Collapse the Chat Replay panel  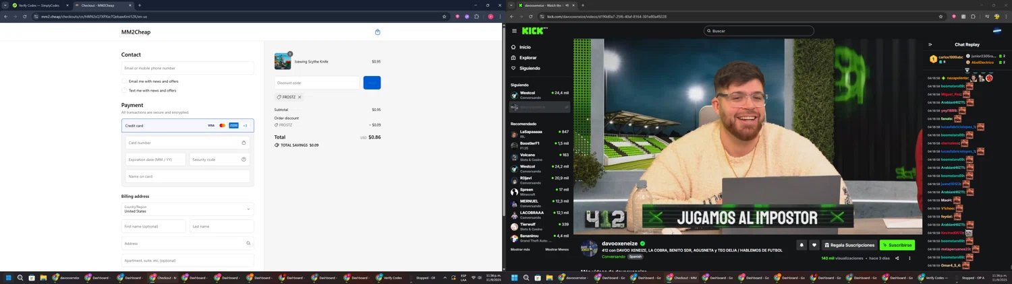tap(930, 44)
